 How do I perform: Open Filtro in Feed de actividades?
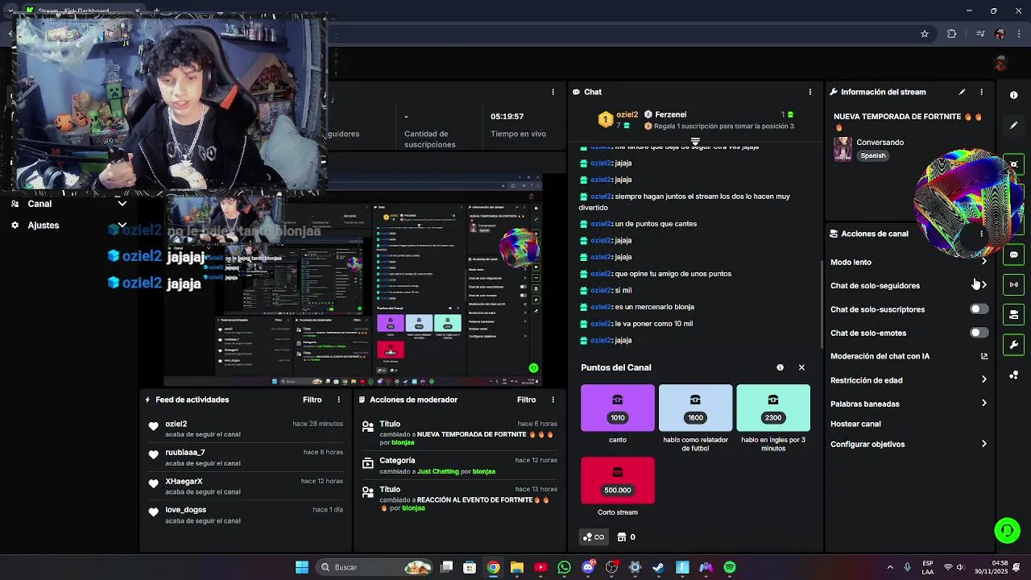pos(312,400)
